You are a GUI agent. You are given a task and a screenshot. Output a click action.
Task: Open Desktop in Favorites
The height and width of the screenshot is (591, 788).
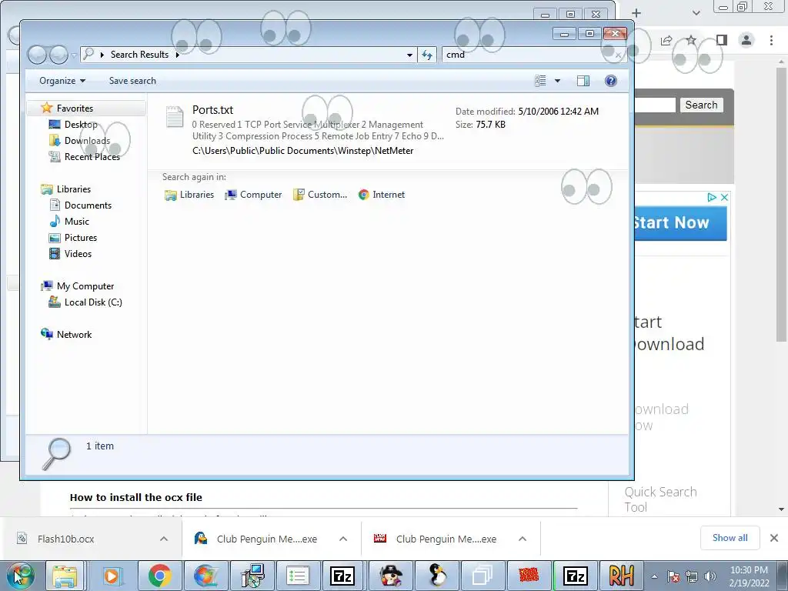(x=80, y=124)
